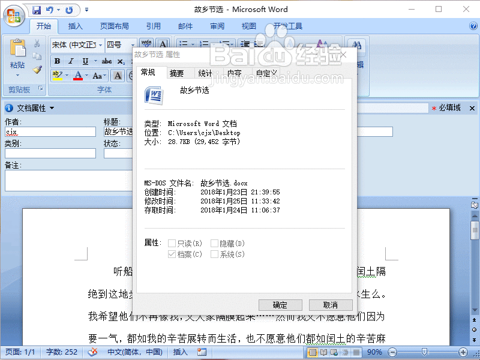The width and height of the screenshot is (480, 360).
Task: Switch to Print Layout view
Action: tap(312, 352)
